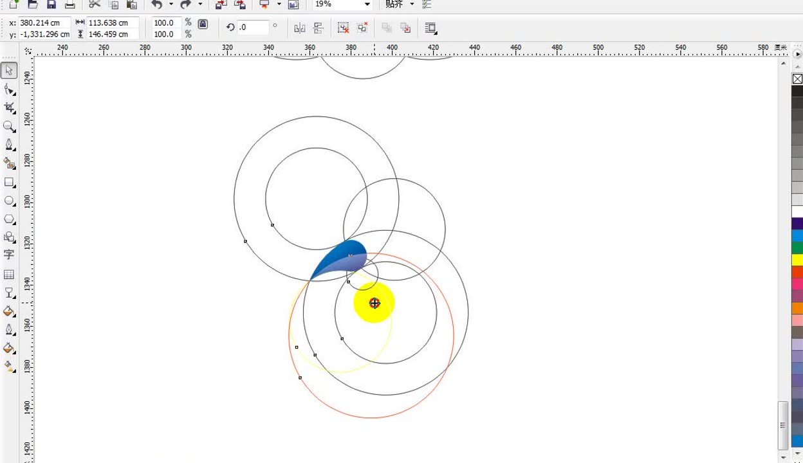The width and height of the screenshot is (803, 463).
Task: Open the Outline pen tool
Action: (9, 330)
